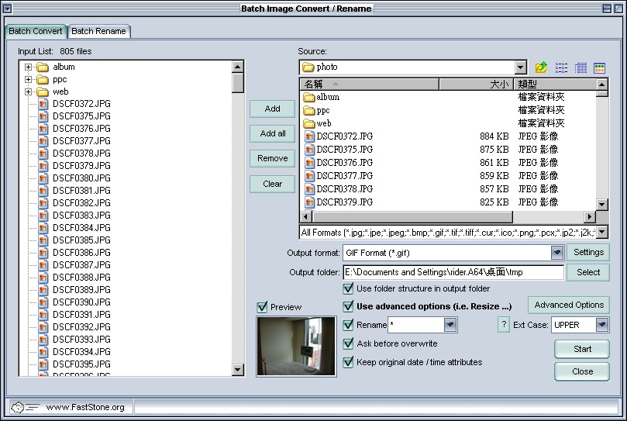Screen dimensions: 627x421
Task: Select the album folder icon in source list
Action: [x=308, y=98]
